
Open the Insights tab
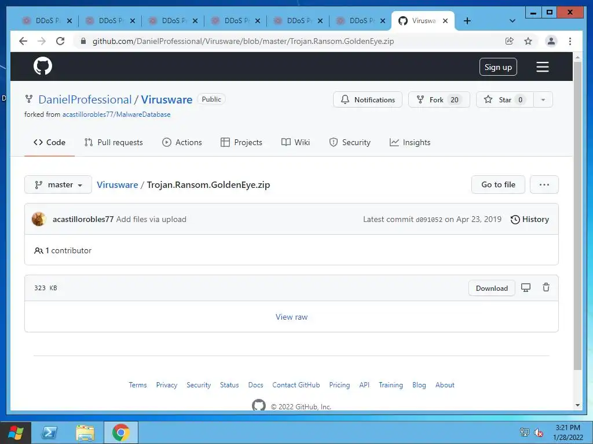tap(410, 142)
